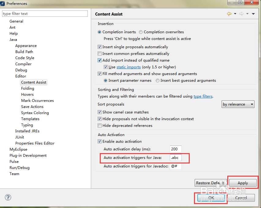The image size is (261, 208).
Task: Select Ant in the preferences tree
Action: 13,27
